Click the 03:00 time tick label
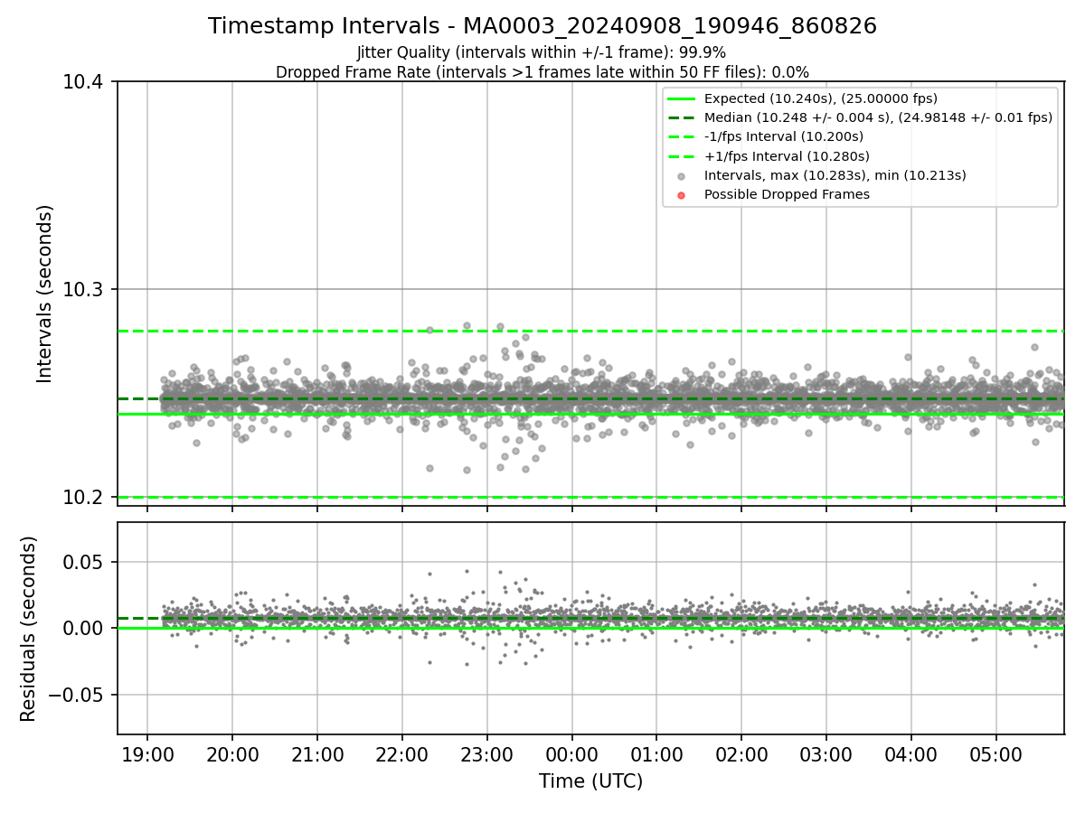Screen dimensions: 1085x813 pos(826,753)
